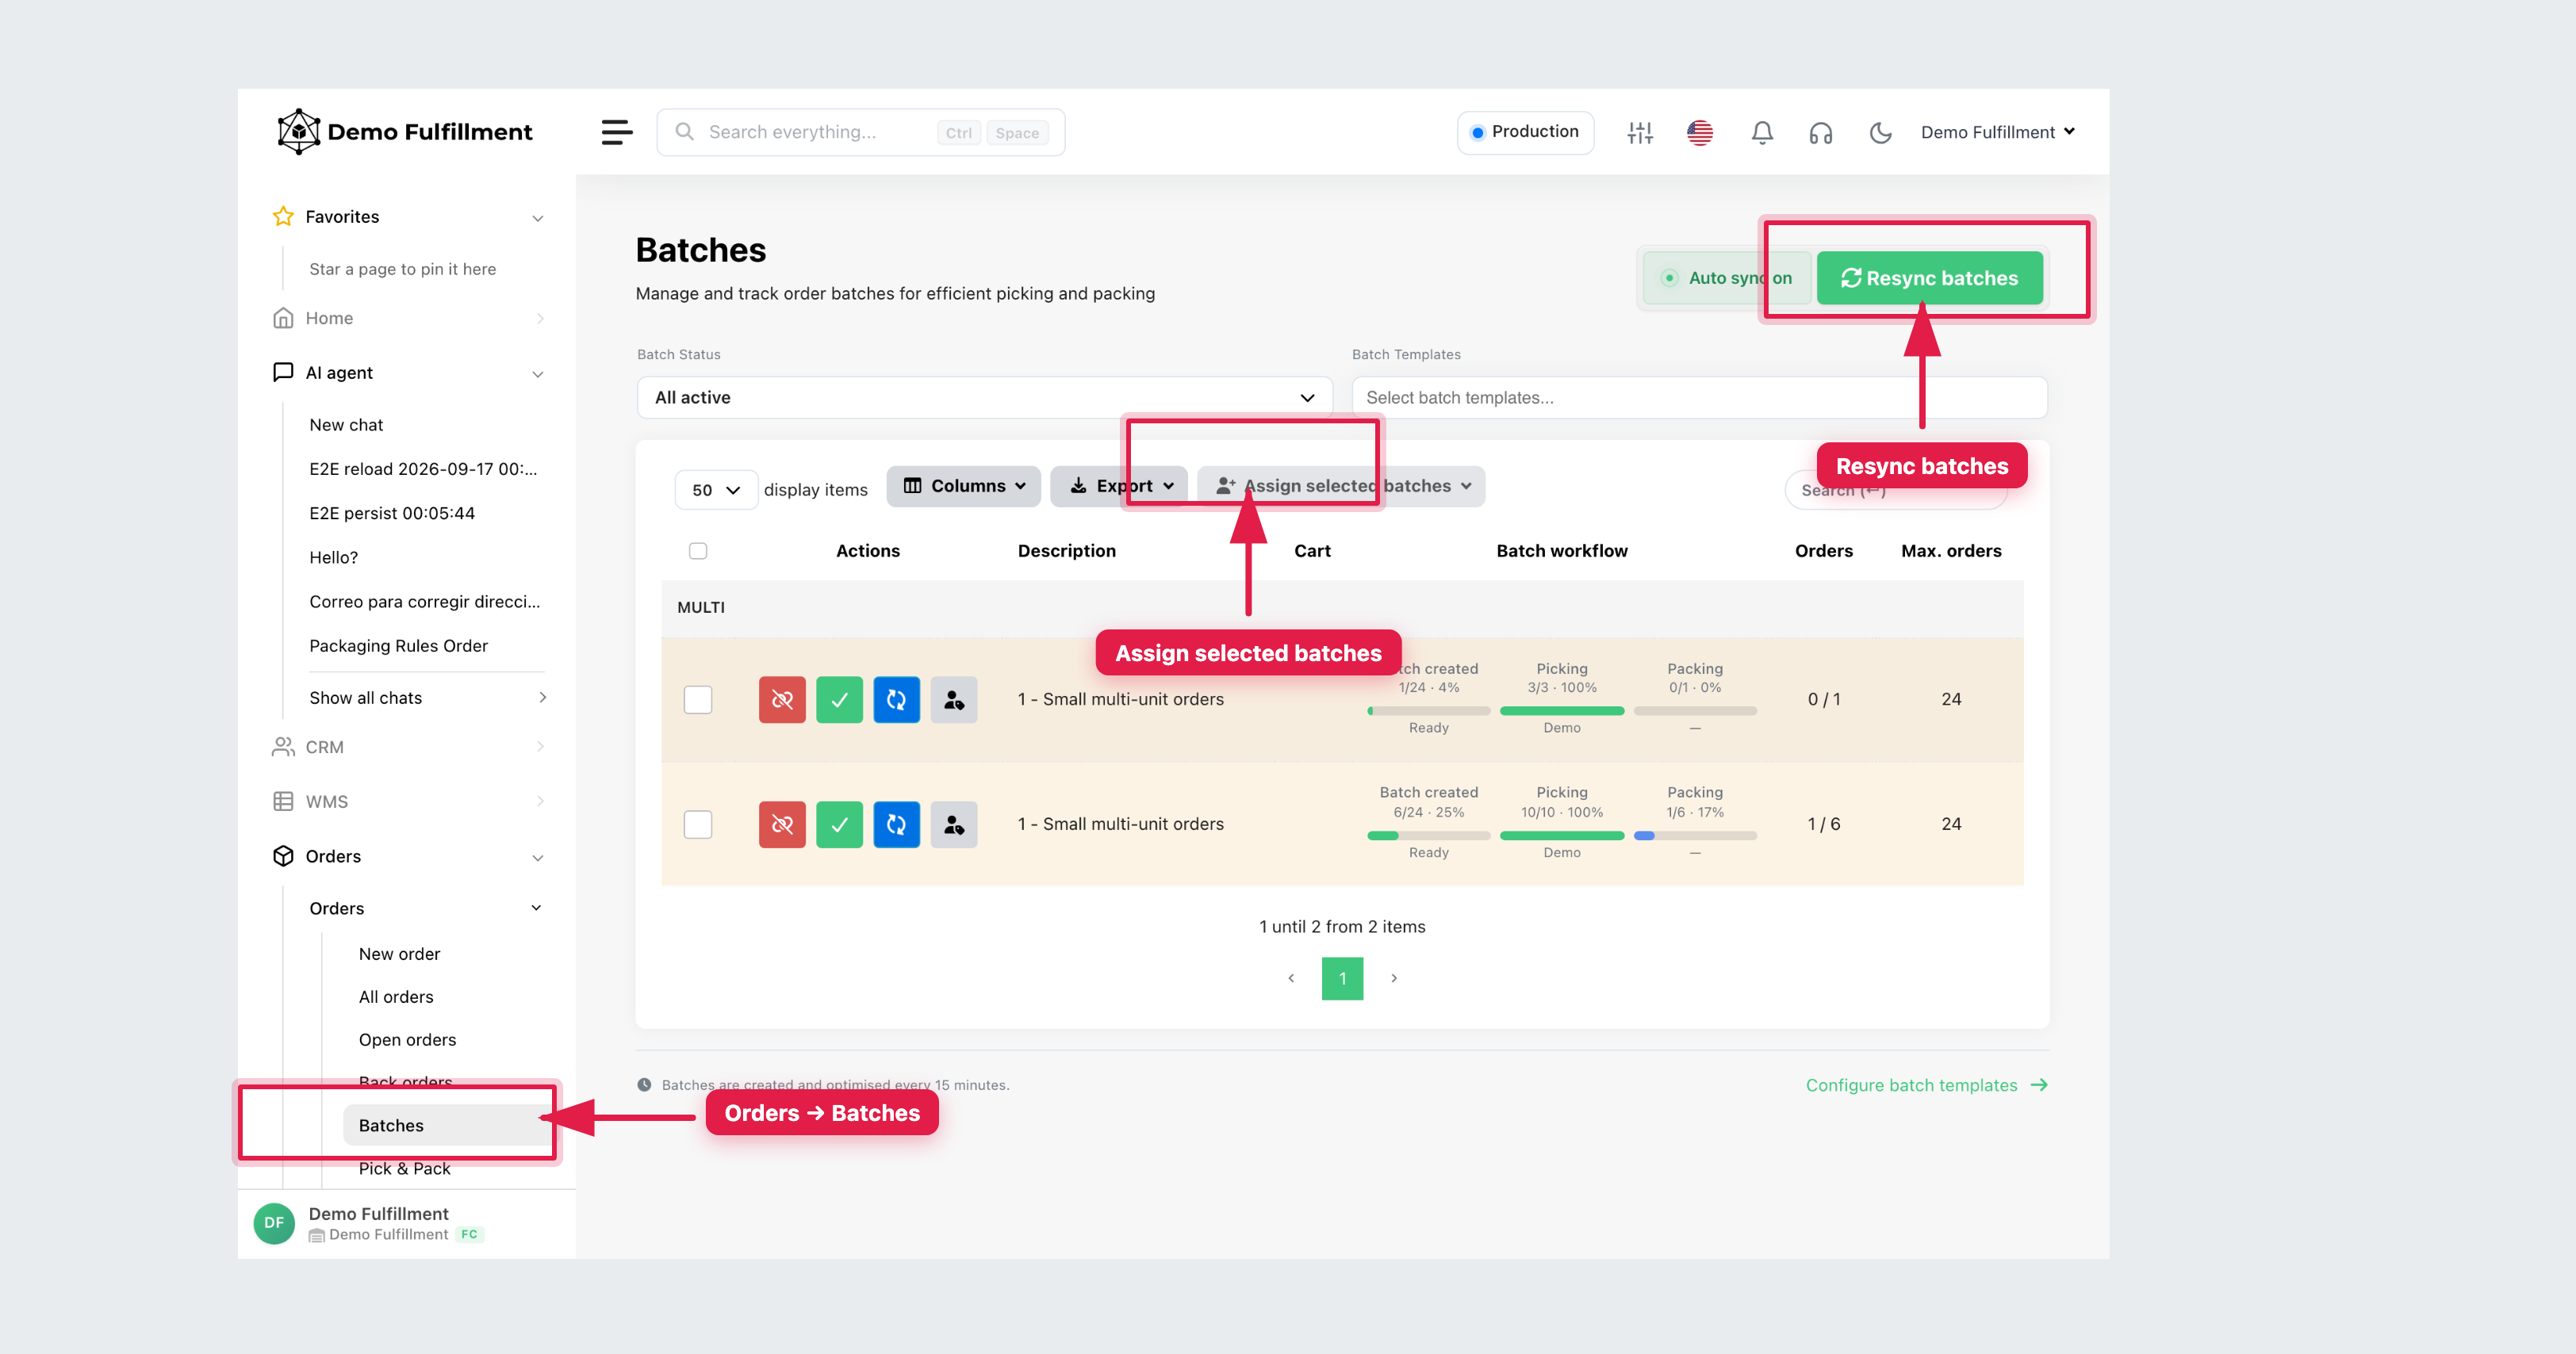Click the Picking 3/3 progress bar

click(1562, 711)
